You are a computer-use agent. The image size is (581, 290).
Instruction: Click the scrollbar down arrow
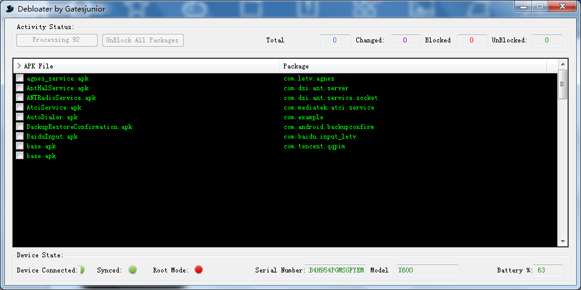click(562, 242)
